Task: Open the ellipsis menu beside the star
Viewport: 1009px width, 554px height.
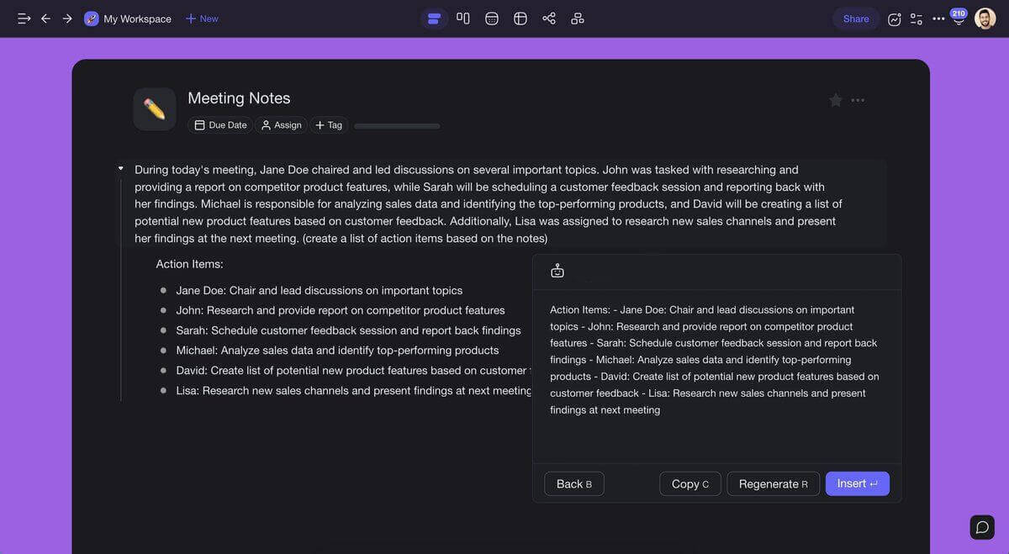Action: (x=858, y=99)
